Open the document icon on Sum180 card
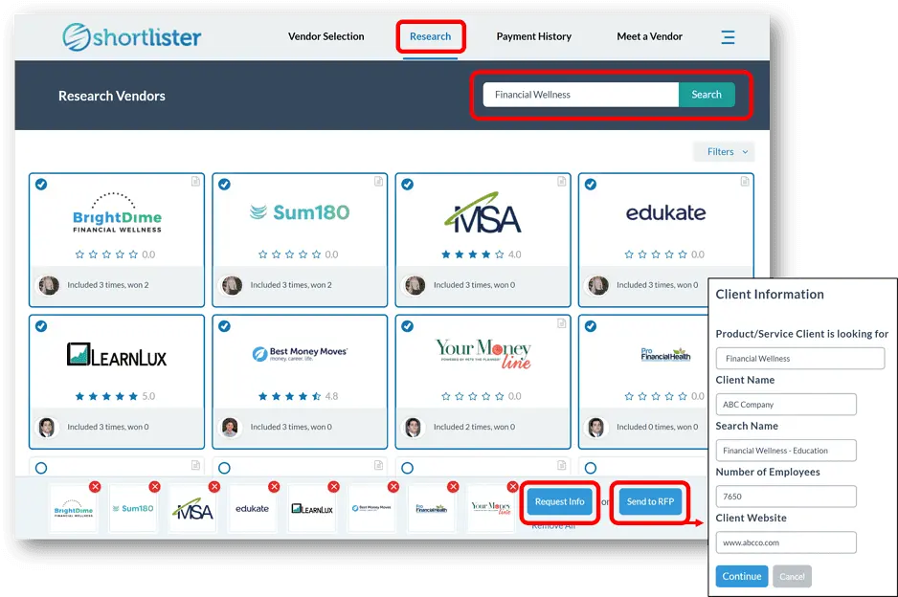This screenshot has height=597, width=898. point(378,182)
